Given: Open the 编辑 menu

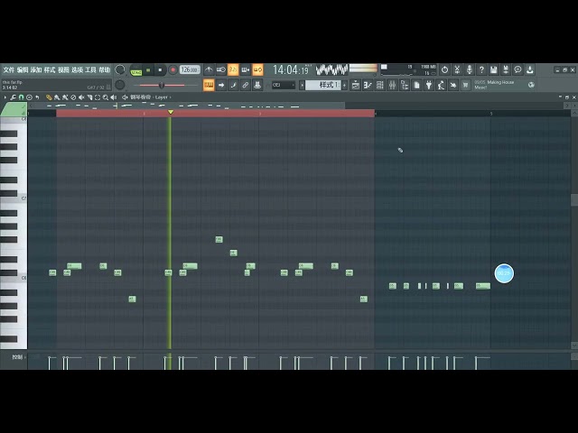Looking at the screenshot, I should (x=22, y=69).
